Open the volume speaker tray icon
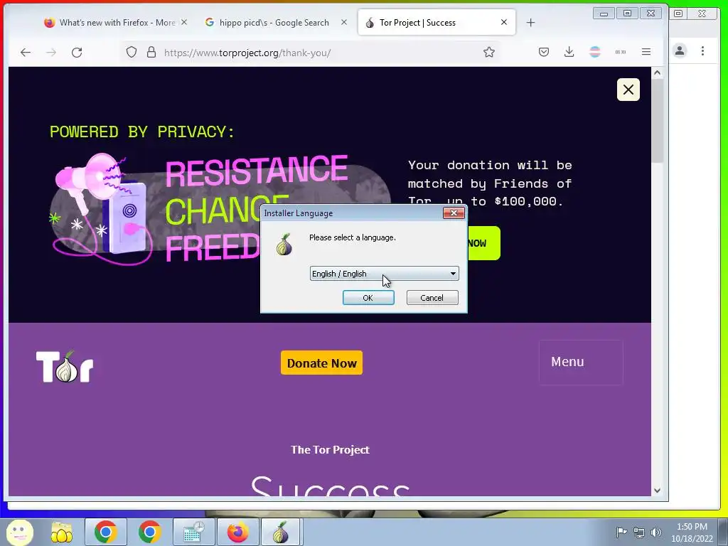The image size is (728, 546). [x=656, y=532]
